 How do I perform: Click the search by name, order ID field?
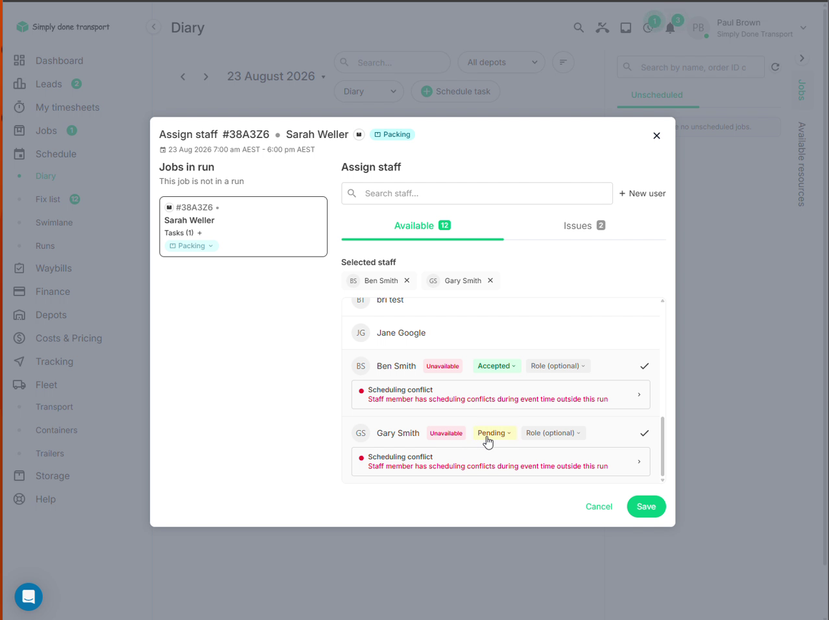(690, 67)
